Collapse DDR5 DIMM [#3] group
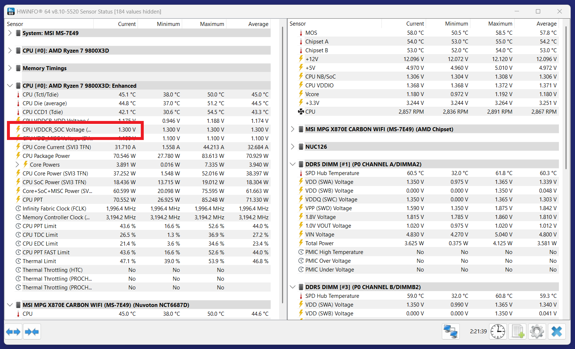This screenshot has width=575, height=349. pyautogui.click(x=293, y=287)
